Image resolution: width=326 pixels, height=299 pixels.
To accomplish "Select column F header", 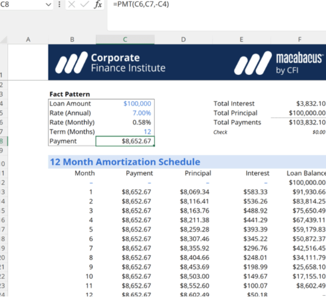I will click(x=300, y=40).
